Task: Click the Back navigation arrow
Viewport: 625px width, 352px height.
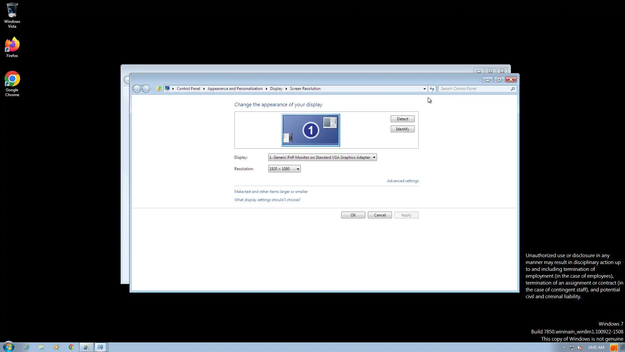Action: (137, 89)
